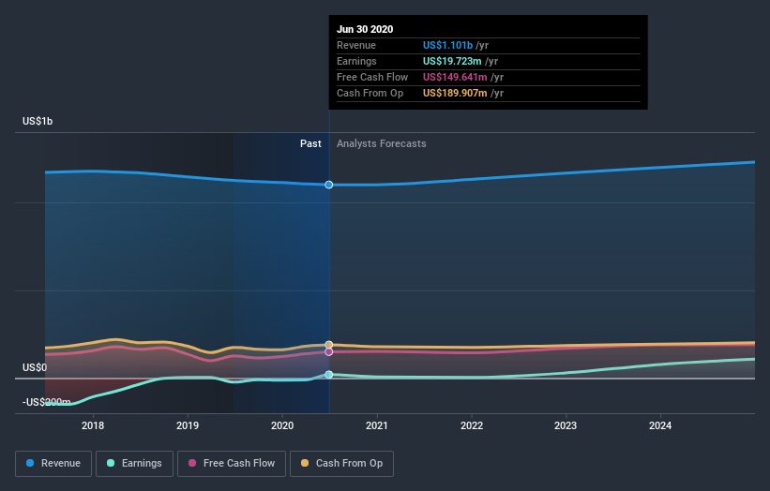Select the 2024 x-axis label

pyautogui.click(x=660, y=425)
